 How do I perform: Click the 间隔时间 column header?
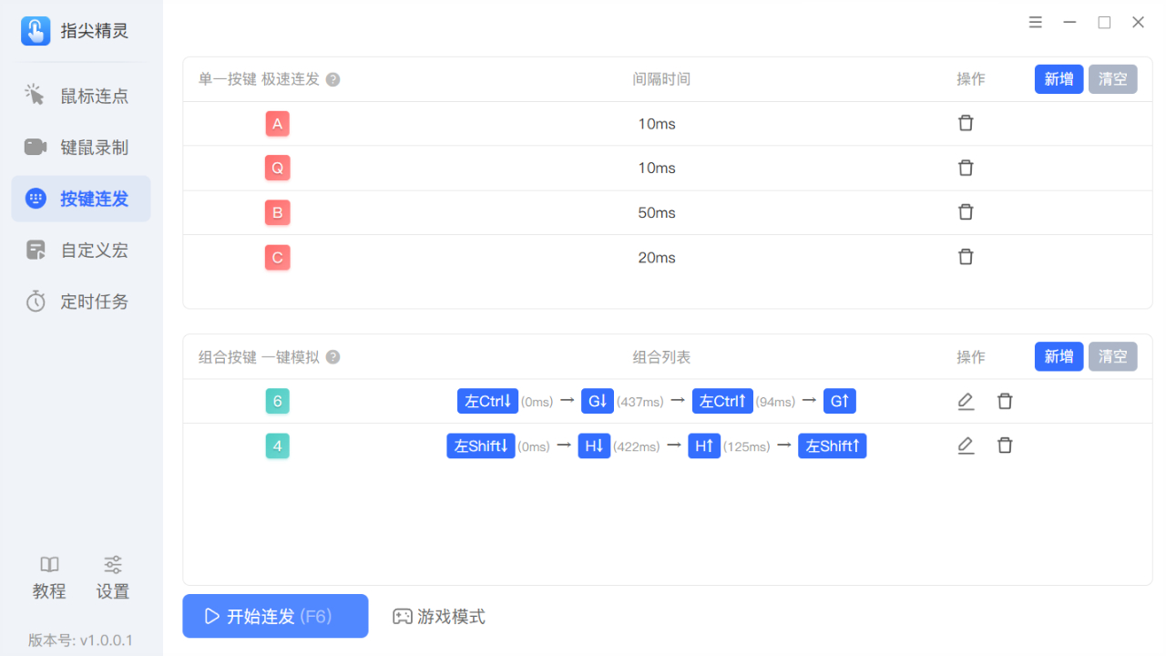[x=662, y=79]
